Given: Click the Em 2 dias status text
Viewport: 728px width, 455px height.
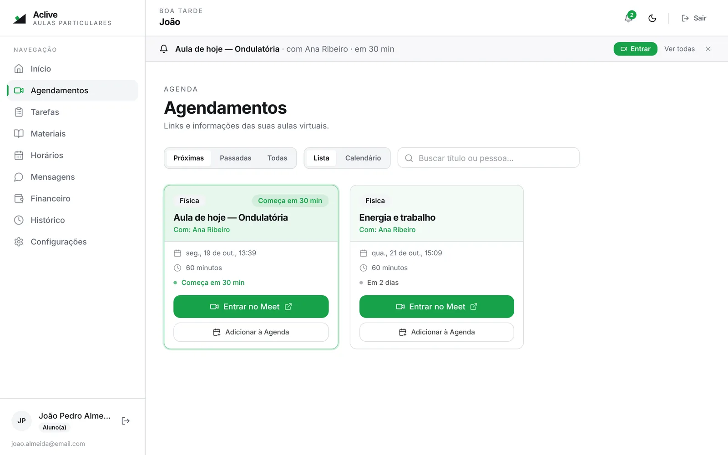Looking at the screenshot, I should [383, 283].
